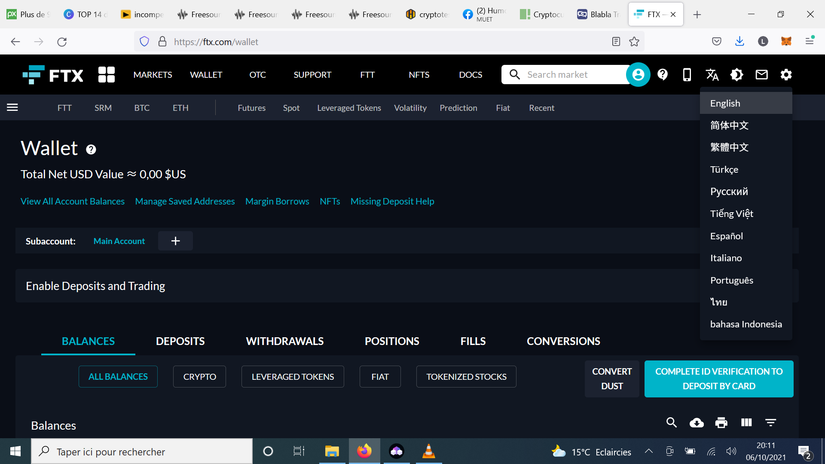Image resolution: width=825 pixels, height=464 pixels.
Task: Choose 简体中文 language
Action: point(746,125)
